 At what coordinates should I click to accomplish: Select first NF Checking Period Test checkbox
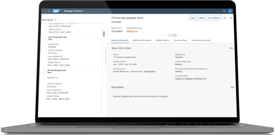pos(44,38)
